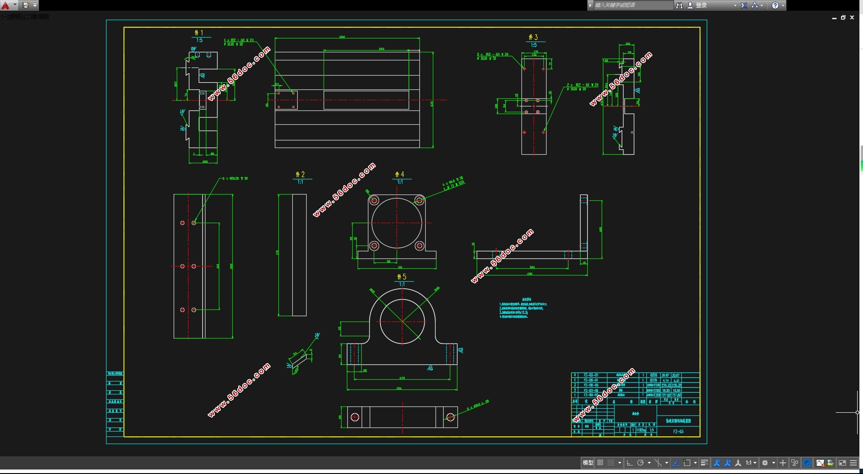
Task: Toggle clean screen mode icon
Action: (x=842, y=463)
